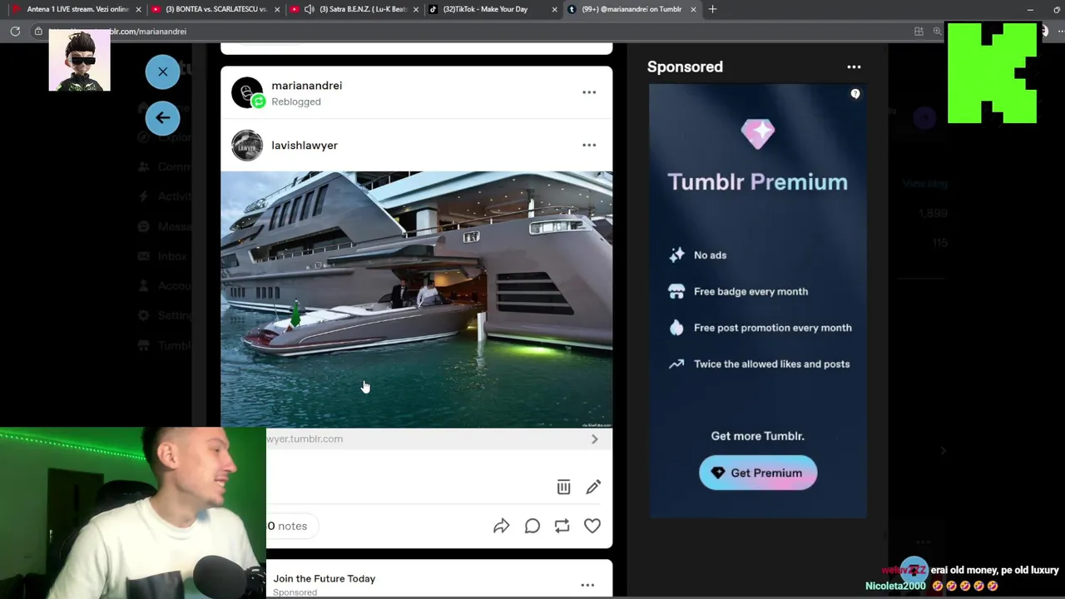Click the 'Reblogged' label under marianandrei
Image resolution: width=1065 pixels, height=599 pixels.
point(295,101)
